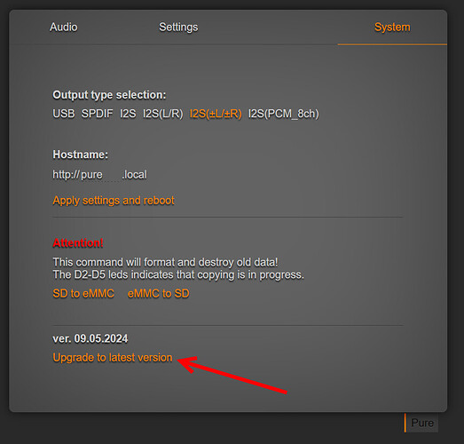The width and height of the screenshot is (464, 444).
Task: Click Apply settings and reboot
Action: pos(114,201)
